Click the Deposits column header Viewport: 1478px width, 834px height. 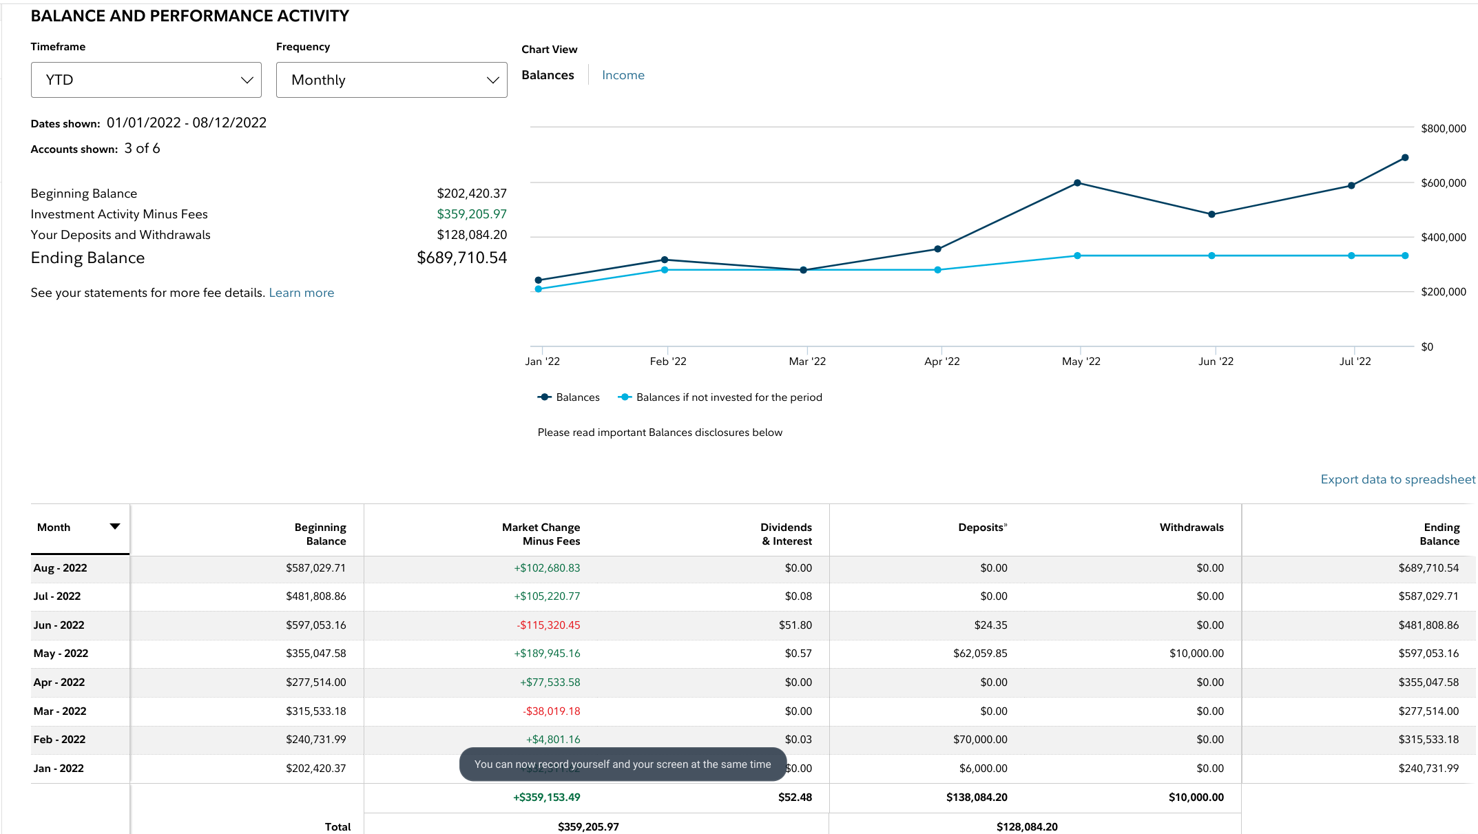tap(982, 528)
